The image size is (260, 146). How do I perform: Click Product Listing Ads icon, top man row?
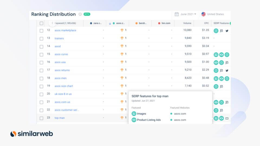point(221,118)
